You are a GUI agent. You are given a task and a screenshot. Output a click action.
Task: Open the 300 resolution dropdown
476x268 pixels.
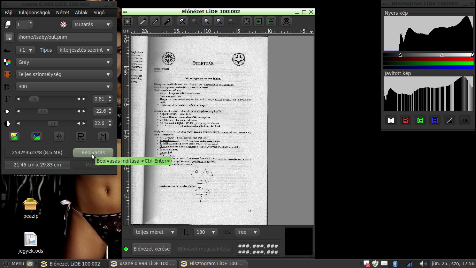[x=64, y=87]
